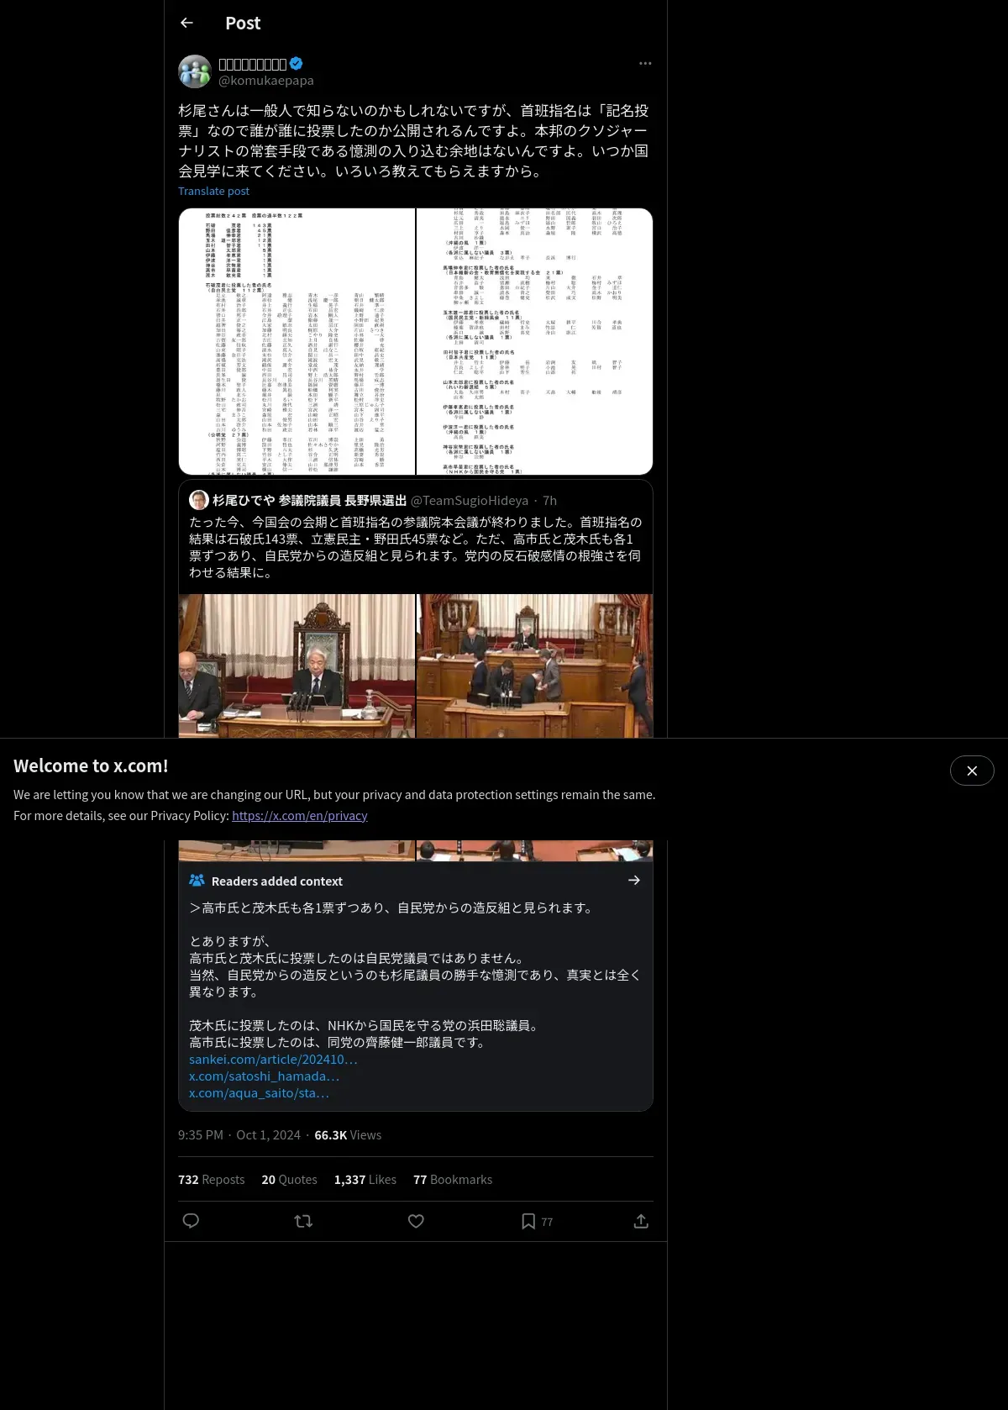
Task: Open the verified badge next to author name
Action: (x=296, y=63)
